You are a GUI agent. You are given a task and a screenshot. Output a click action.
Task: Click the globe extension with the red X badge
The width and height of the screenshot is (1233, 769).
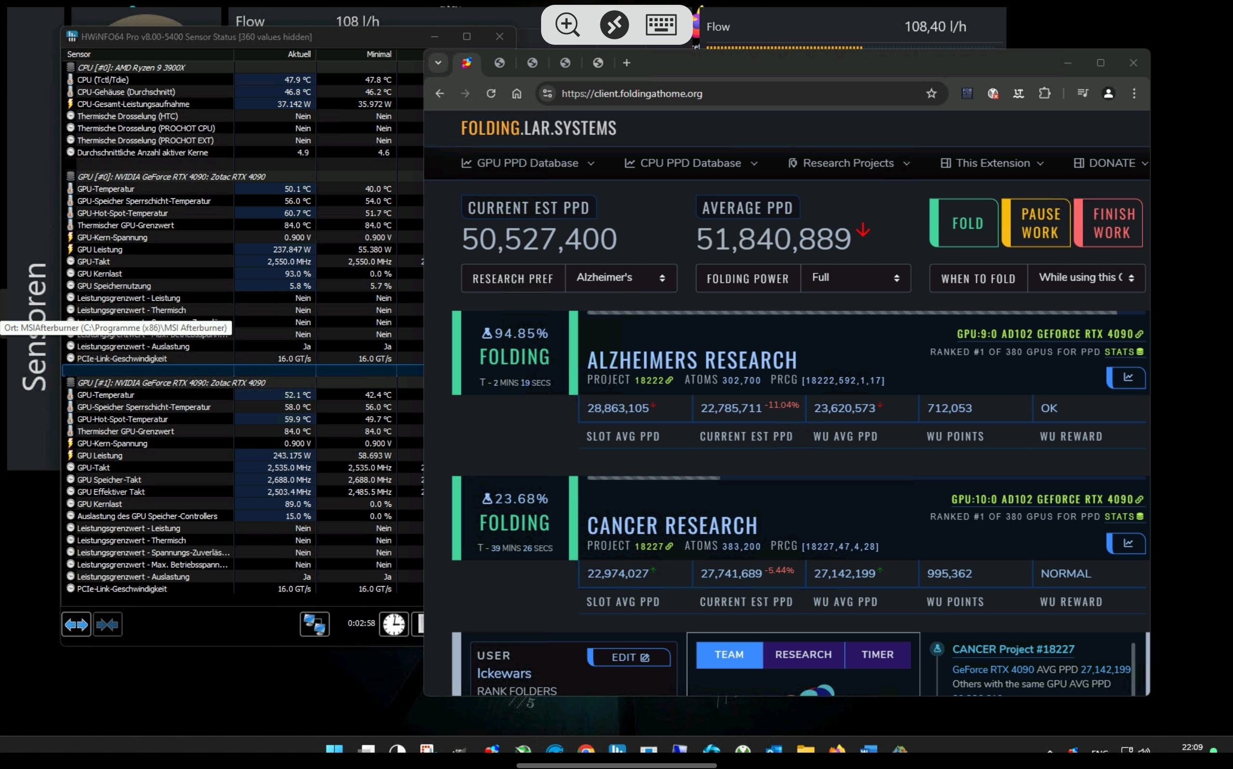tap(993, 93)
